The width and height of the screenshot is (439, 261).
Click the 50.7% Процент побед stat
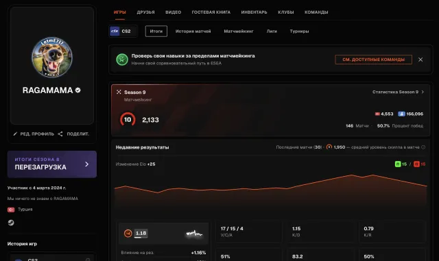coord(400,126)
